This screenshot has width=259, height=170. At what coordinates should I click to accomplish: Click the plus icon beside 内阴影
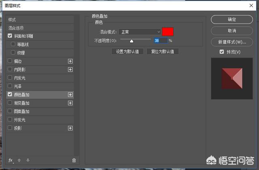(70, 69)
